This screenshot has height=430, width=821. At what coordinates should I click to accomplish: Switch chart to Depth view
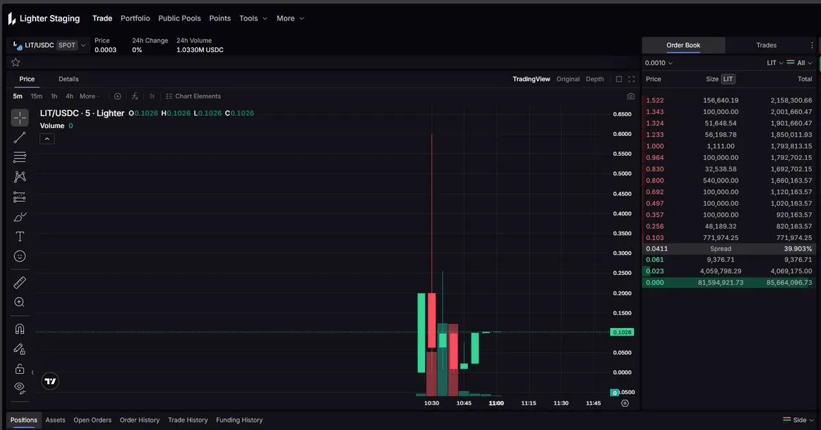(595, 79)
